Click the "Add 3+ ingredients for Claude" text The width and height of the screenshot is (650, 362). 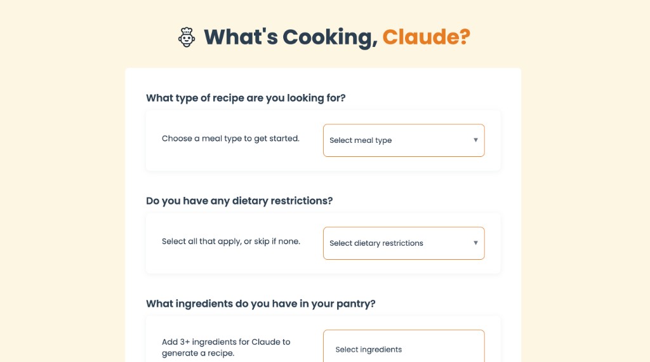(x=226, y=342)
